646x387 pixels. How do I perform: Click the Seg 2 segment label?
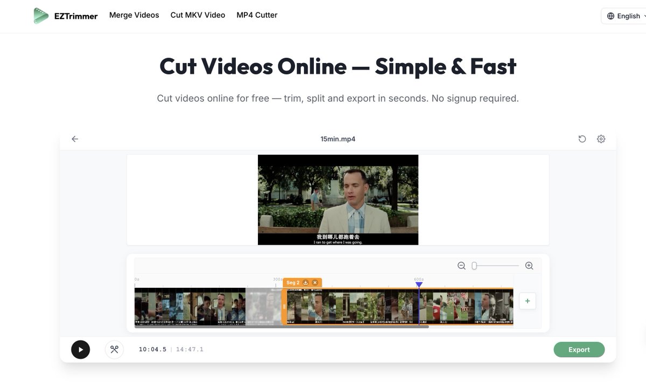(x=292, y=282)
